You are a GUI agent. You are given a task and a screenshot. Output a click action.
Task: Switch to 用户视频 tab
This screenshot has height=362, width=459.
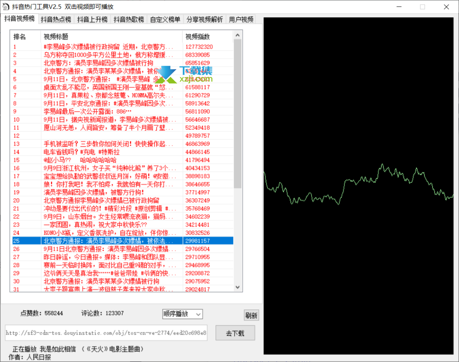pyautogui.click(x=241, y=20)
